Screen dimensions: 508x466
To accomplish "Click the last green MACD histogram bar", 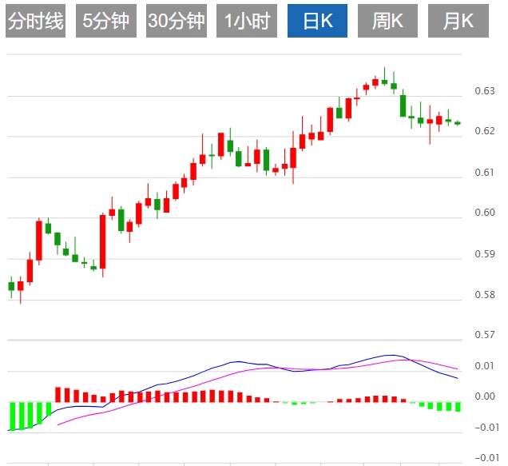I will coord(458,407).
